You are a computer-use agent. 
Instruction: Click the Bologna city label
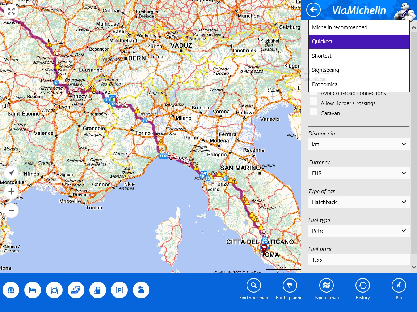coord(217,155)
